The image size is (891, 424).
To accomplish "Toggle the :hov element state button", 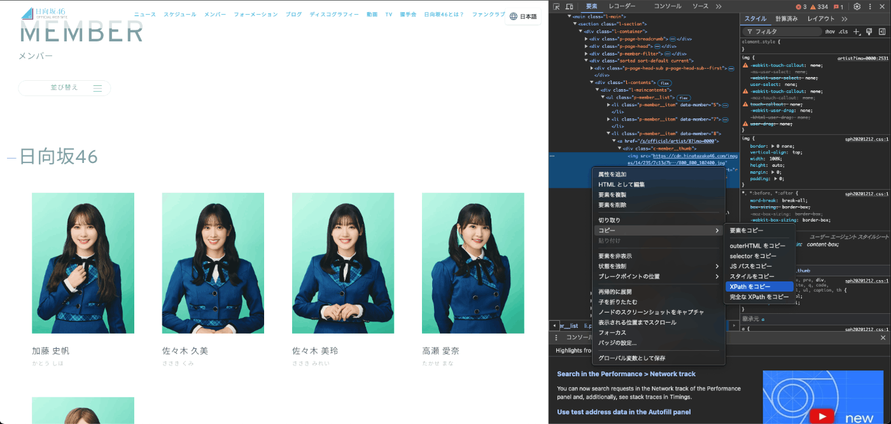I will [830, 32].
